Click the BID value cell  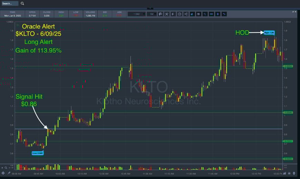tap(105, 14)
